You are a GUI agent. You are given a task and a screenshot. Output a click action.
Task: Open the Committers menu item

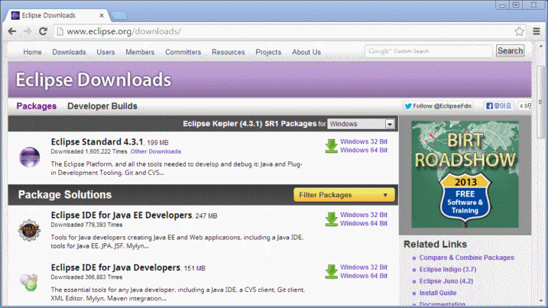(183, 52)
